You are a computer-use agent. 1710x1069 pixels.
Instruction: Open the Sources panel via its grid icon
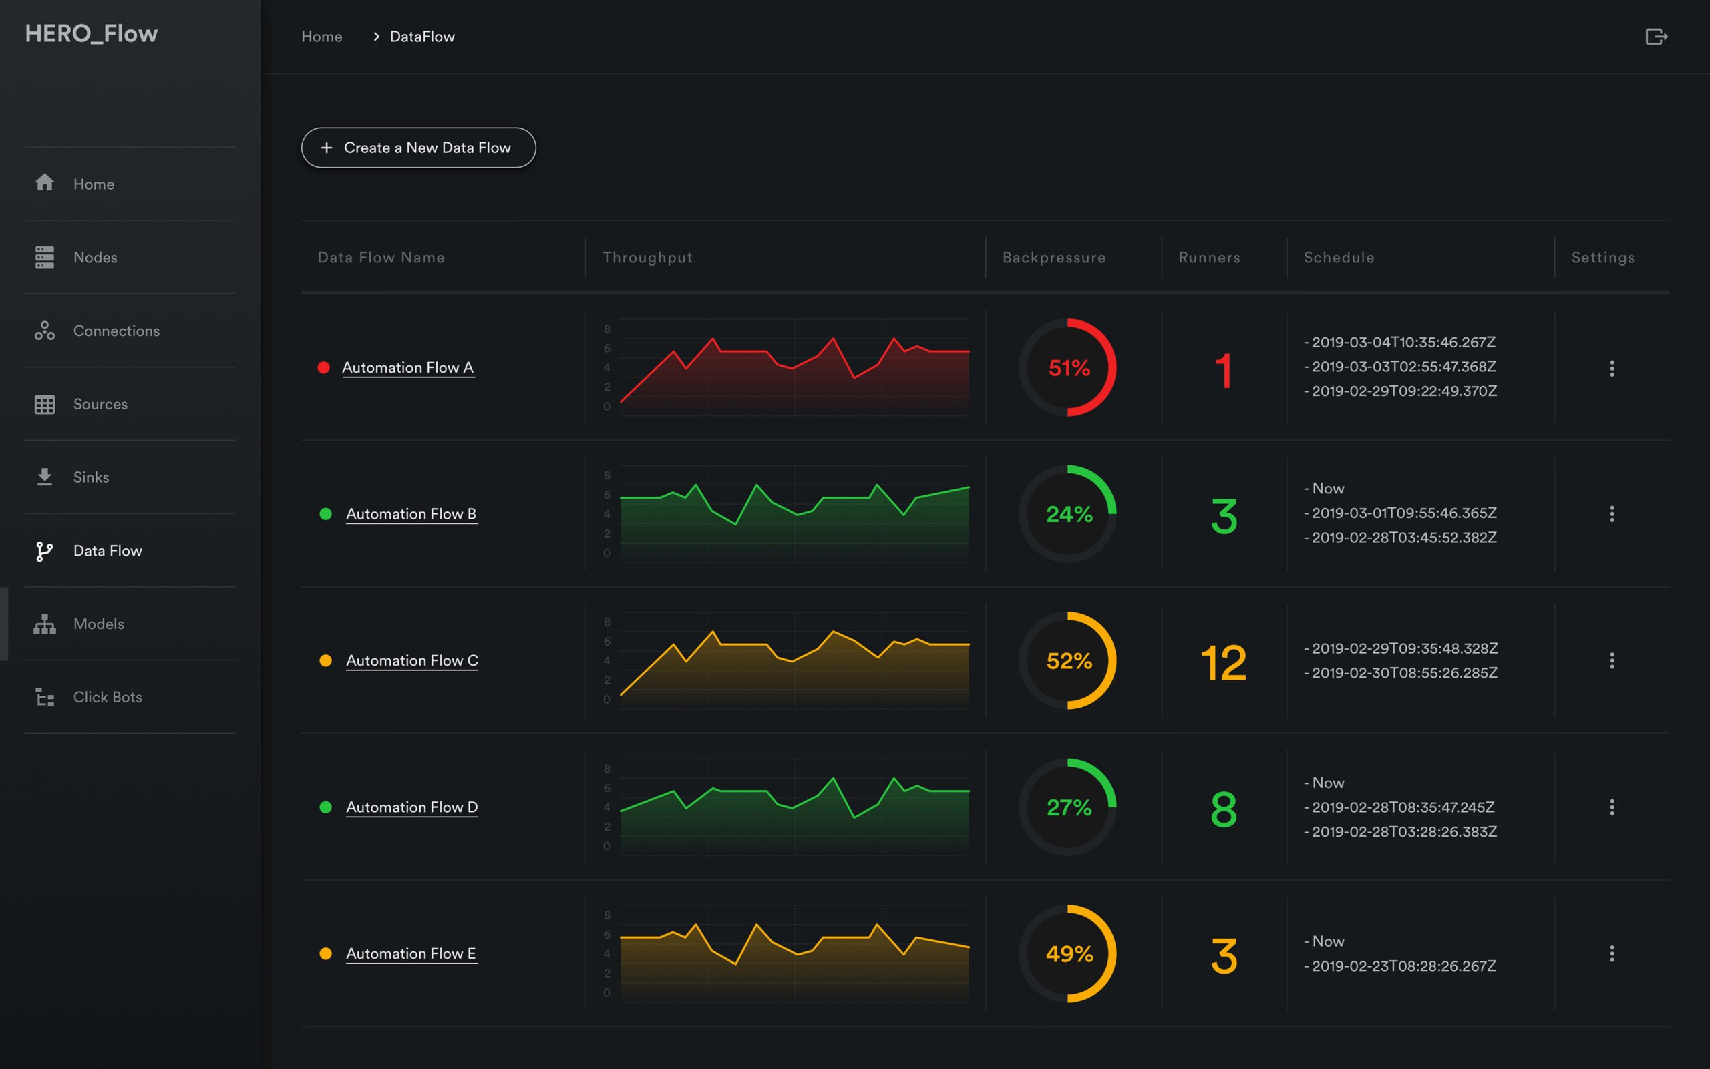(x=45, y=404)
